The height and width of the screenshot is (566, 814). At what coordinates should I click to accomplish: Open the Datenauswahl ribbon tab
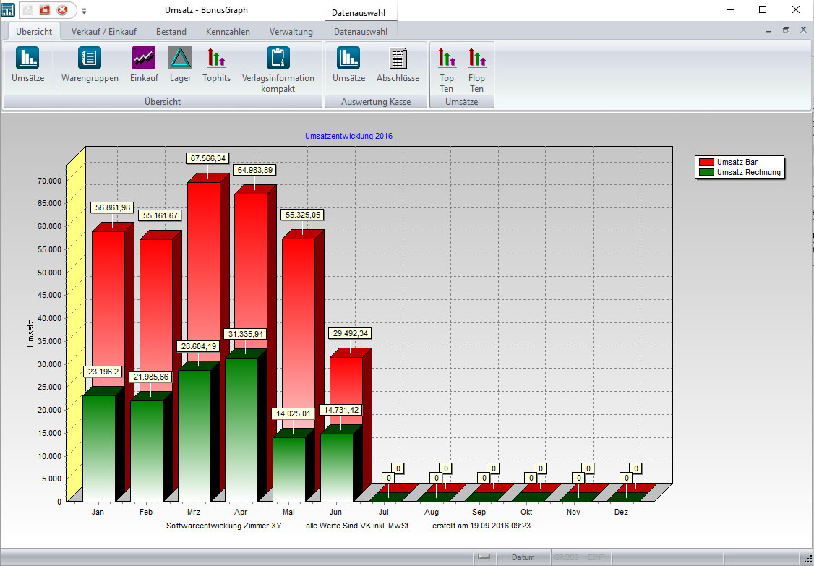click(x=360, y=32)
